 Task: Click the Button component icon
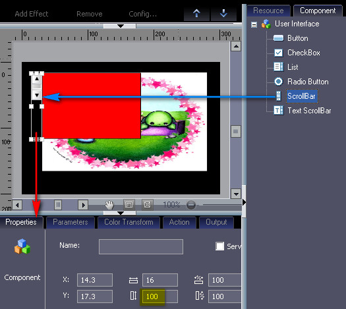[x=278, y=38]
